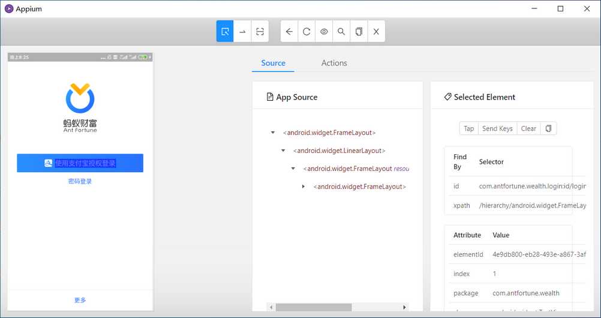
Task: Click the Tap button for selected element
Action: tap(469, 128)
